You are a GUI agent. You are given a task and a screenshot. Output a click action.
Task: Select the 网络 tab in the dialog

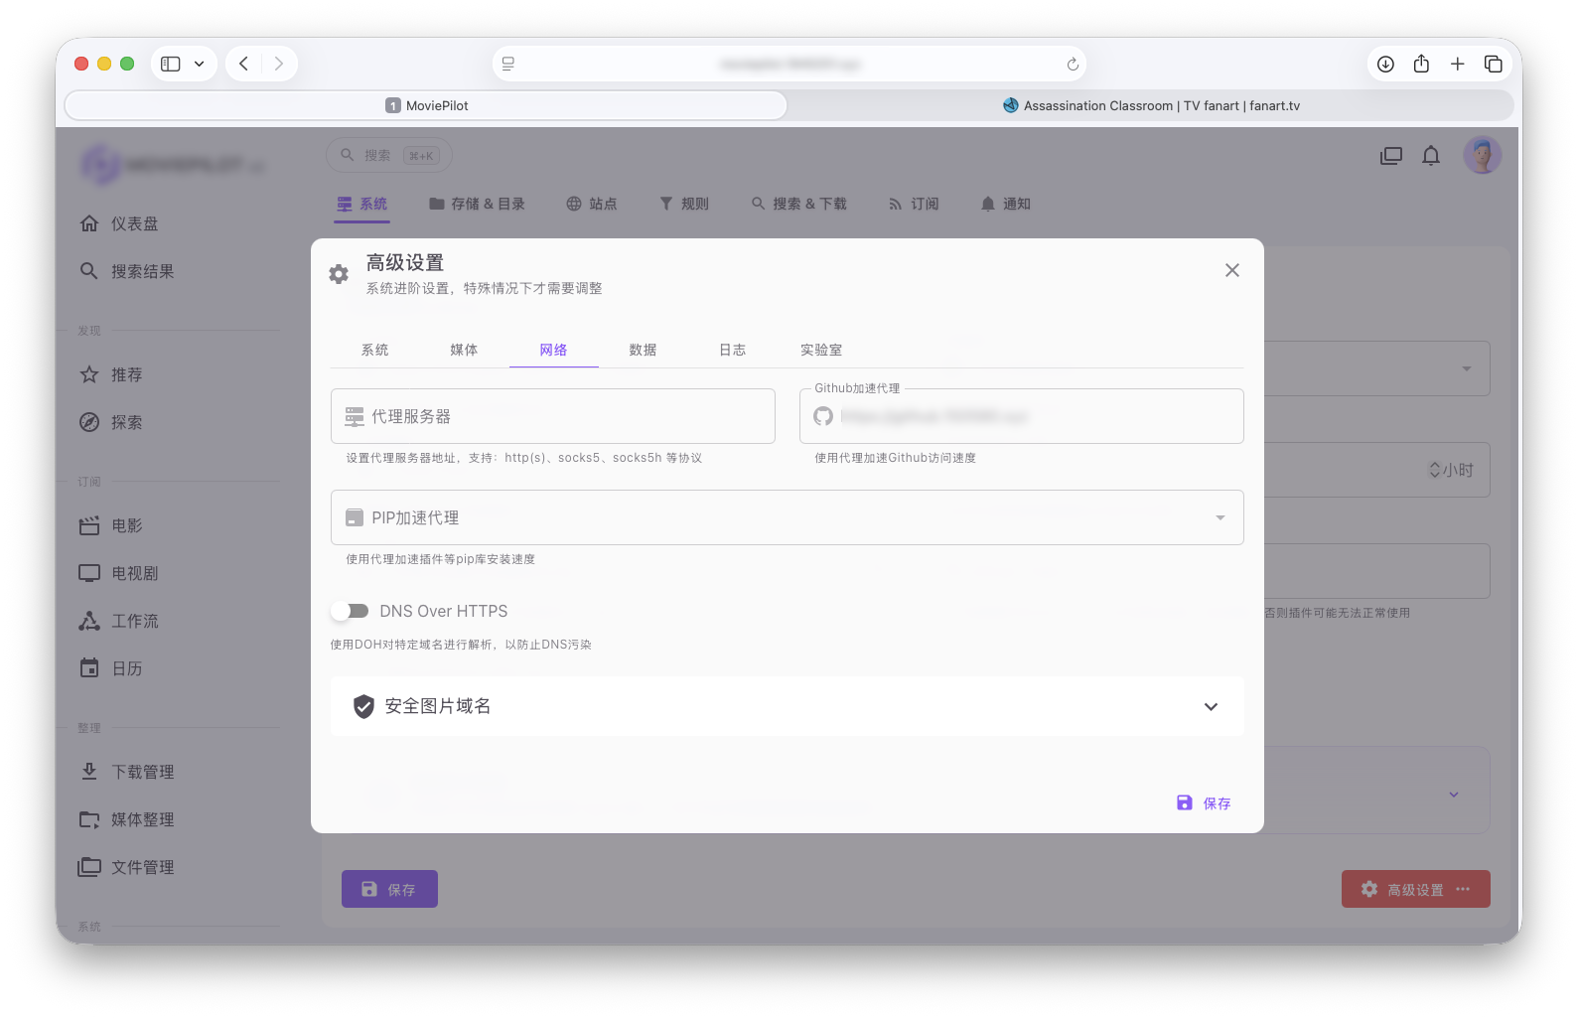click(x=553, y=350)
